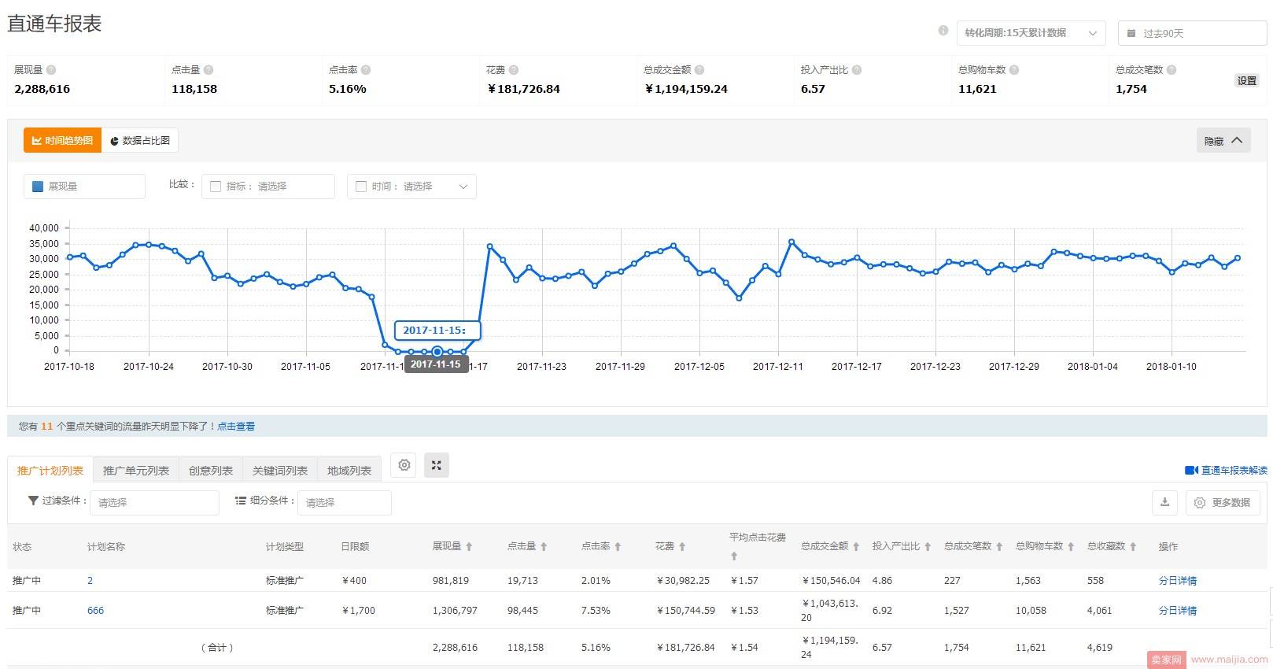Sort table by 点击率 arrow
Screen dimensions: 1273x669
click(618, 546)
